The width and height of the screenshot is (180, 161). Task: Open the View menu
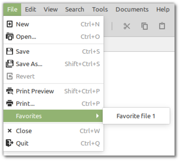pos(51,10)
